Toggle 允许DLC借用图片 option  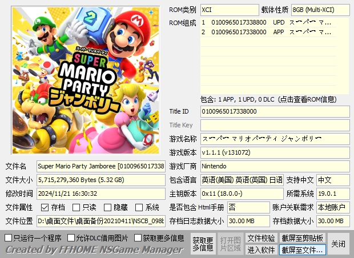pyautogui.click(x=71, y=237)
